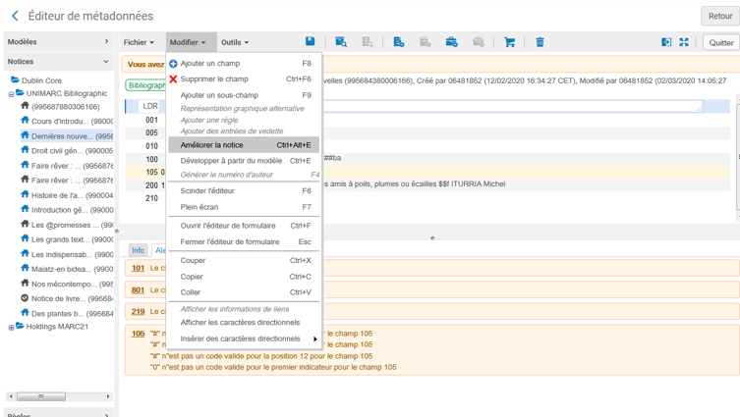Click the record search magnifier icon
The width and height of the screenshot is (740, 417).
tap(340, 42)
